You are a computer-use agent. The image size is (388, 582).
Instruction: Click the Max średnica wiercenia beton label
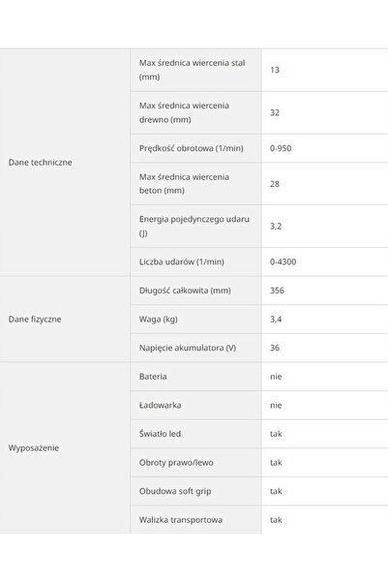(184, 184)
